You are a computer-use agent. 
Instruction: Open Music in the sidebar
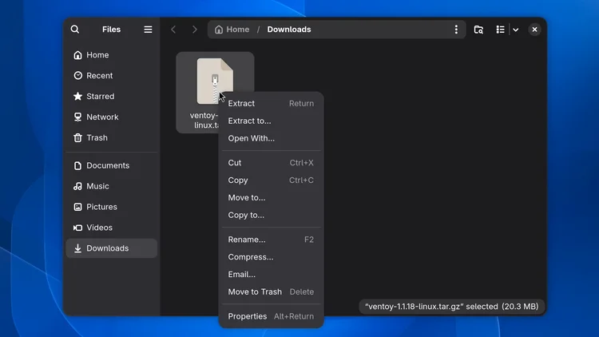click(112, 186)
